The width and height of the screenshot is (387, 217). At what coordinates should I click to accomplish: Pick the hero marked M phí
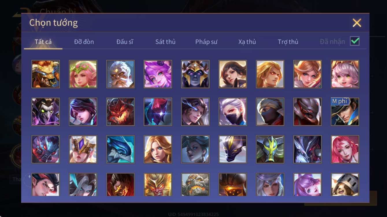(x=345, y=112)
